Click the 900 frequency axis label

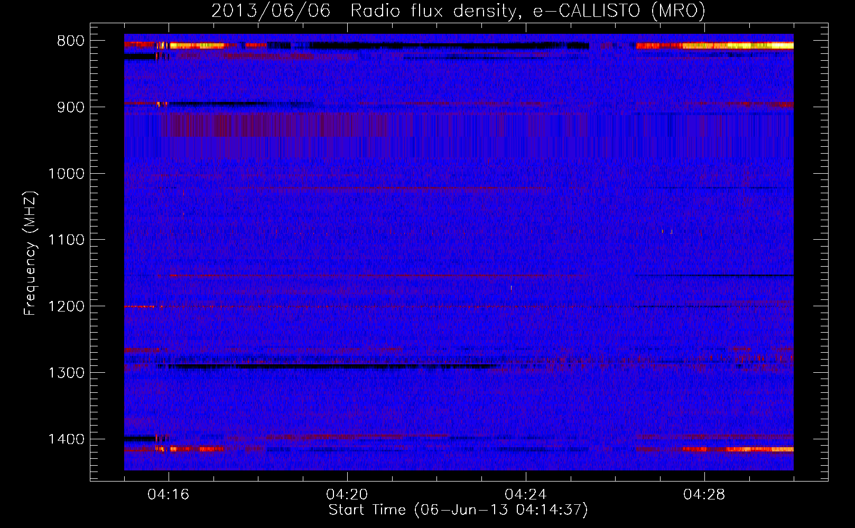click(x=71, y=107)
